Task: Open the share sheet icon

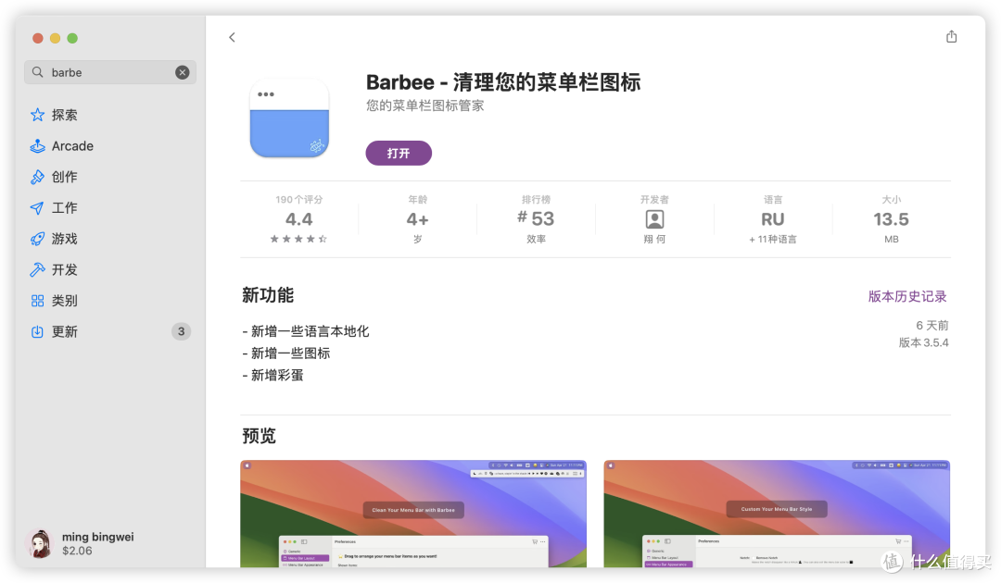Action: click(951, 36)
